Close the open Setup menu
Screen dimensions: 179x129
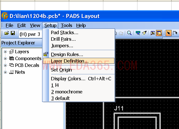pyautogui.click(x=50, y=25)
